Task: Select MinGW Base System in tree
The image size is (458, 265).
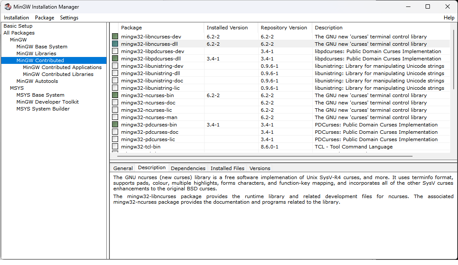Action: (x=42, y=47)
